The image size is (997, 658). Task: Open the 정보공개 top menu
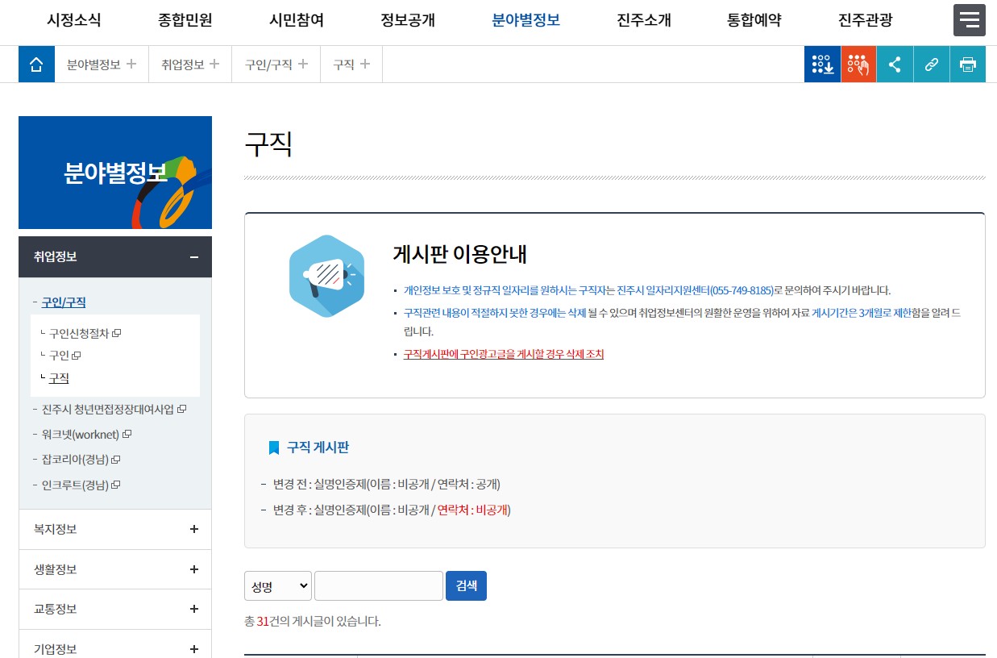click(408, 21)
